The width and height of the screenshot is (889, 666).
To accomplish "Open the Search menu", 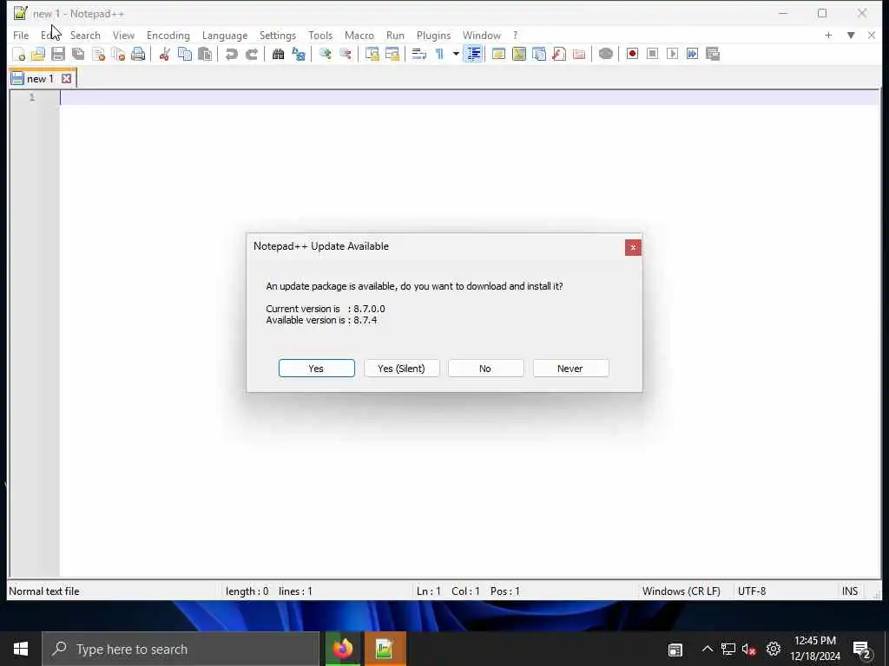I will coord(85,35).
